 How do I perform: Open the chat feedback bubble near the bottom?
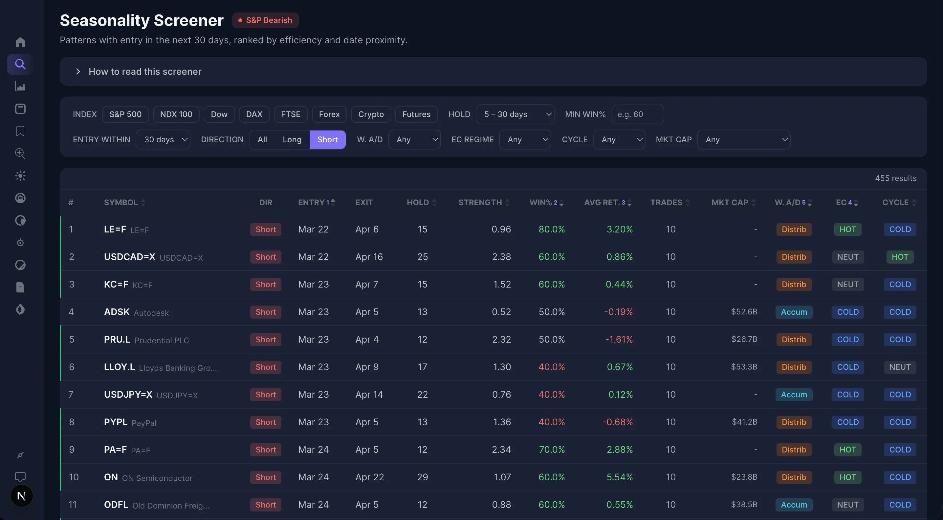(x=20, y=477)
